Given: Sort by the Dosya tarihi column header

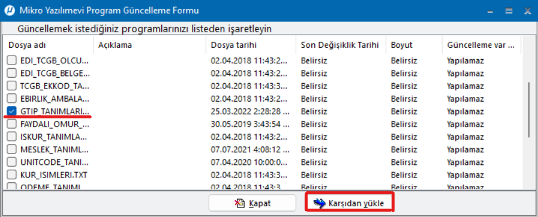Looking at the screenshot, I should pos(251,45).
